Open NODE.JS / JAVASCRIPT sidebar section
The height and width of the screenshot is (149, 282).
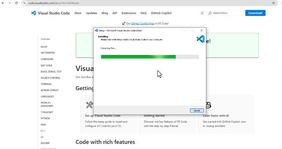coord(47,104)
